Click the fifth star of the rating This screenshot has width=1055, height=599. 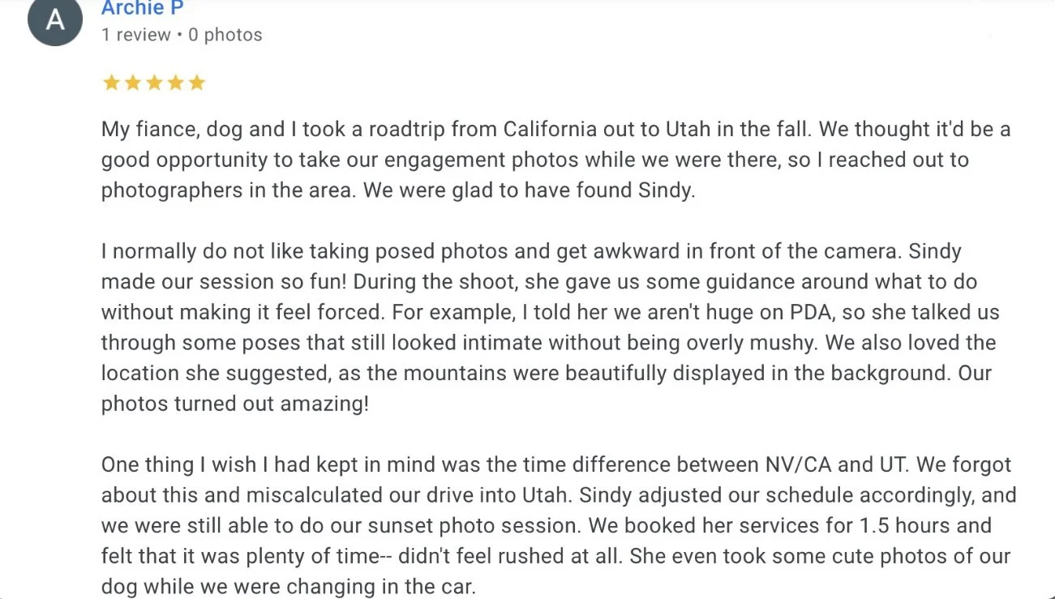(x=196, y=83)
